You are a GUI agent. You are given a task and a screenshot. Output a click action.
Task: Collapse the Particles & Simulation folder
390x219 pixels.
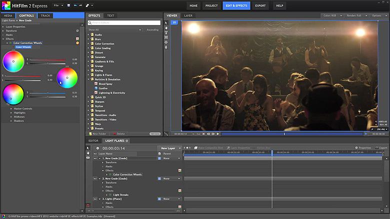pos(88,79)
